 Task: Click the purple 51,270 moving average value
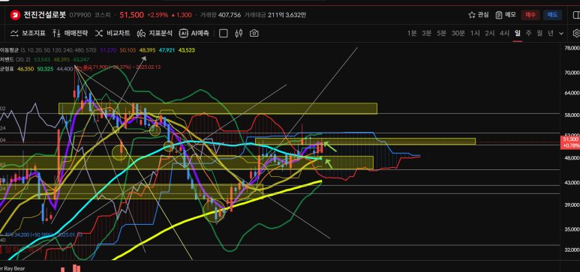point(107,50)
